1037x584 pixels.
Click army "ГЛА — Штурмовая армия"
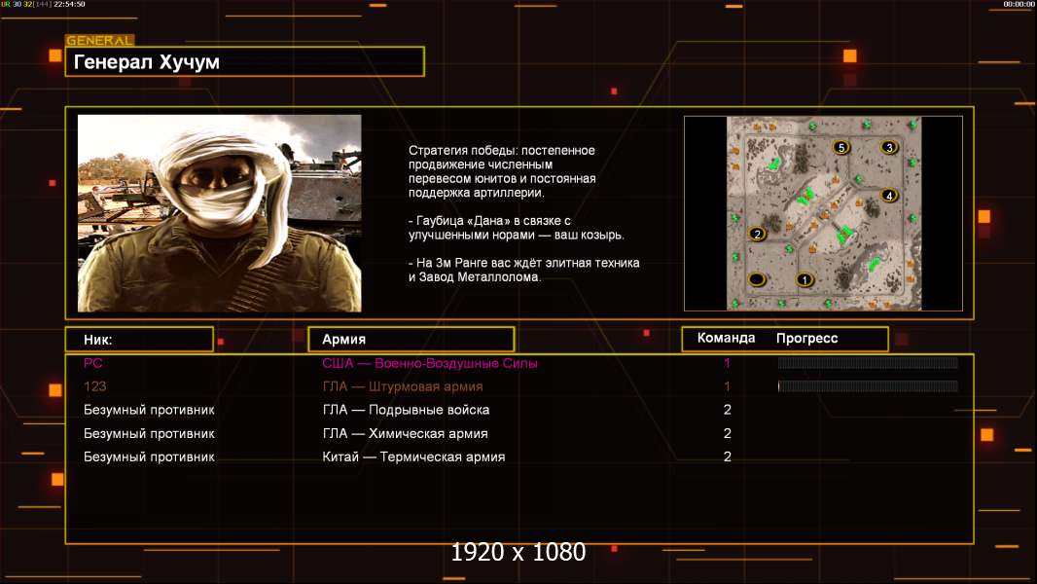tap(403, 386)
